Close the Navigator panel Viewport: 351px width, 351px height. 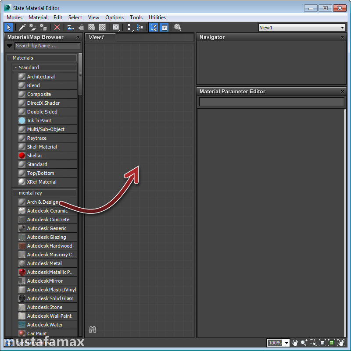click(342, 37)
